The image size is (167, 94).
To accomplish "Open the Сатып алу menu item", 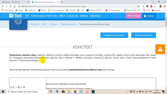I will [x=73, y=16].
